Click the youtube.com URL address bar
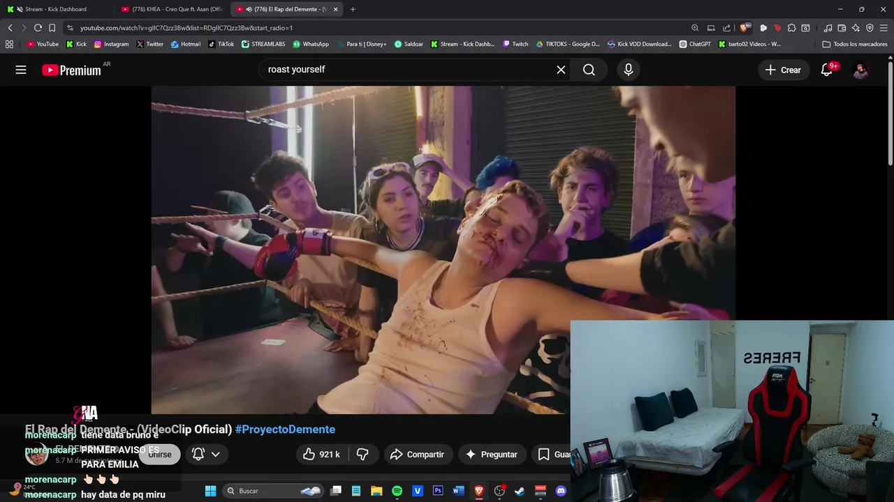The image size is (894, 502). tap(377, 28)
